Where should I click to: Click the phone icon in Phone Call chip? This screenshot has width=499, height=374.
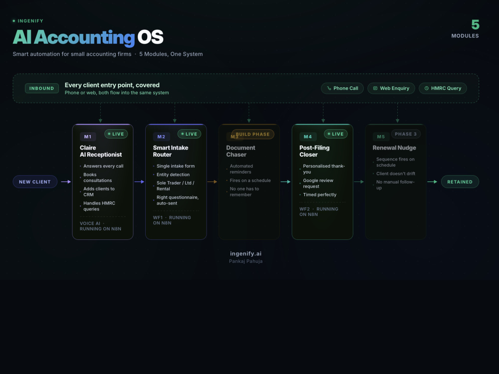pos(329,88)
